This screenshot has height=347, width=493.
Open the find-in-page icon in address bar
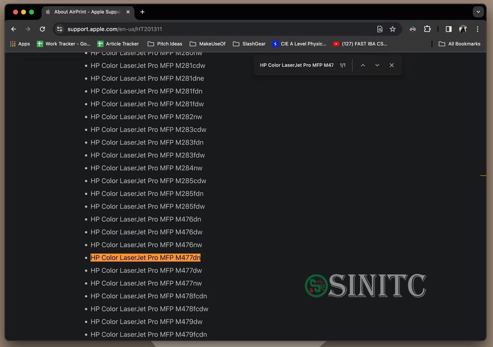coord(380,29)
